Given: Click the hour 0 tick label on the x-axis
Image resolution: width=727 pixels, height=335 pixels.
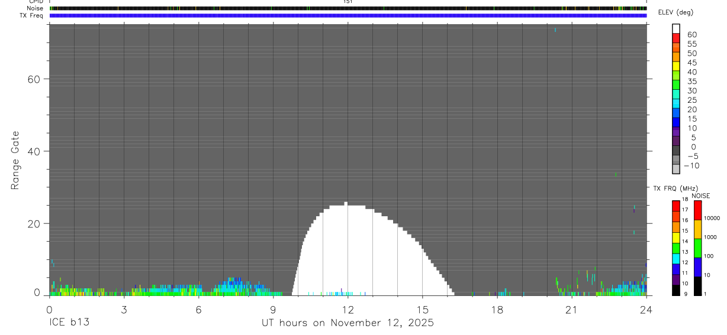Looking at the screenshot, I should (x=49, y=309).
